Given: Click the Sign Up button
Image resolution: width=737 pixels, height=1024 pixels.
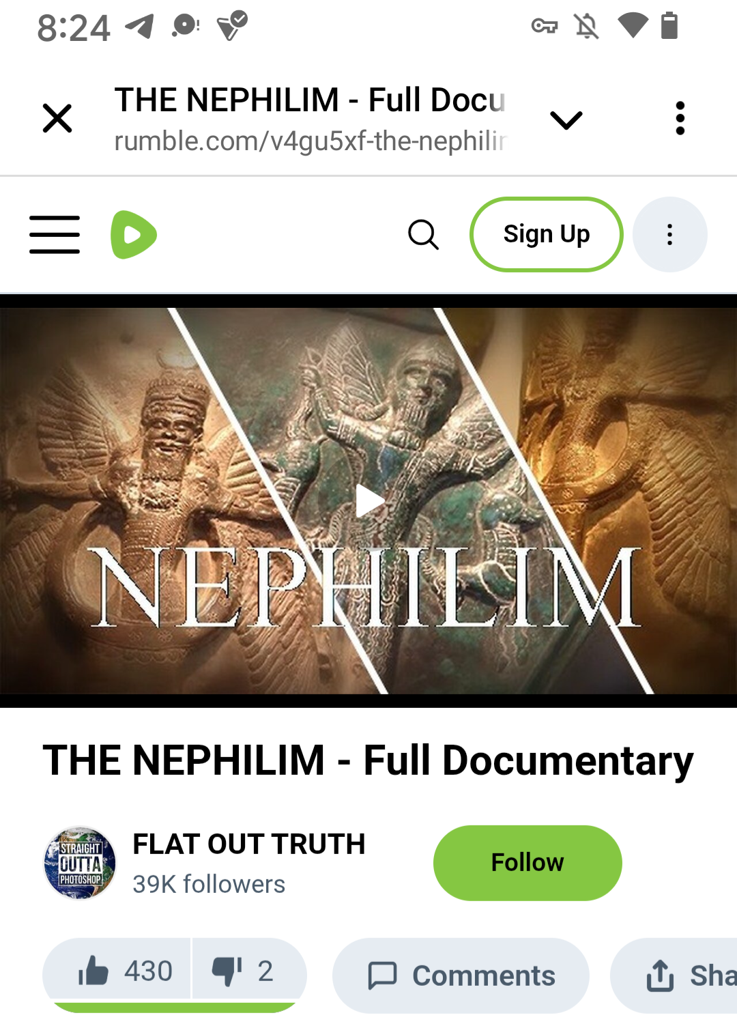Looking at the screenshot, I should [546, 234].
